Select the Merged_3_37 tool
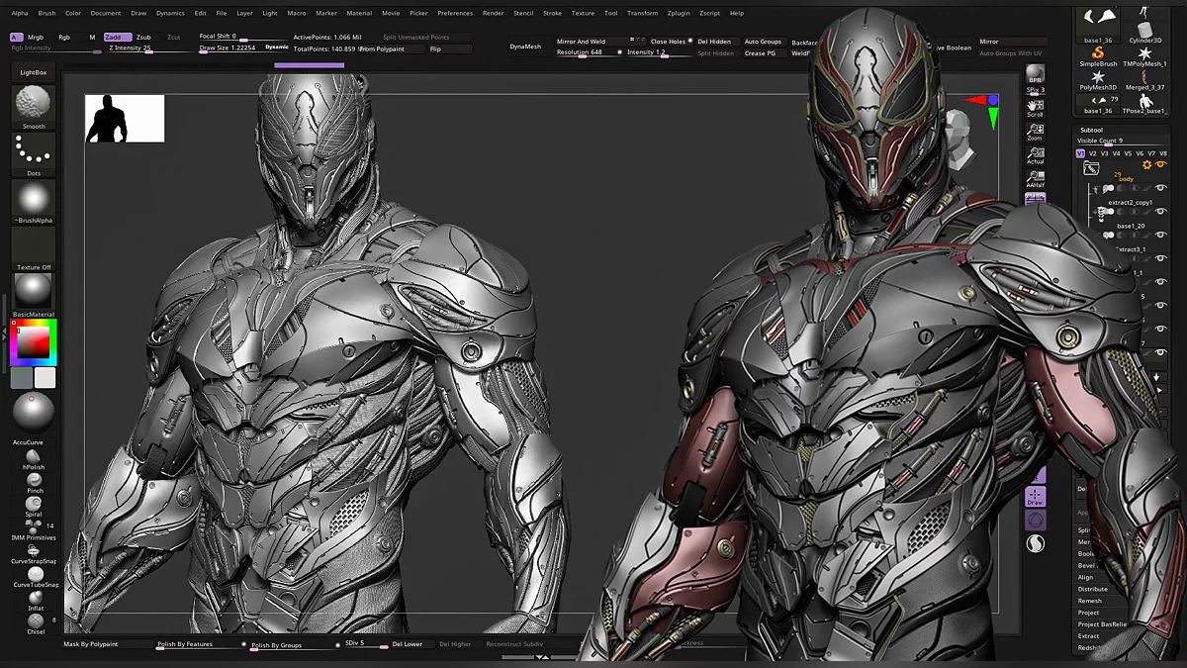Image resolution: width=1187 pixels, height=668 pixels. pos(1144,80)
